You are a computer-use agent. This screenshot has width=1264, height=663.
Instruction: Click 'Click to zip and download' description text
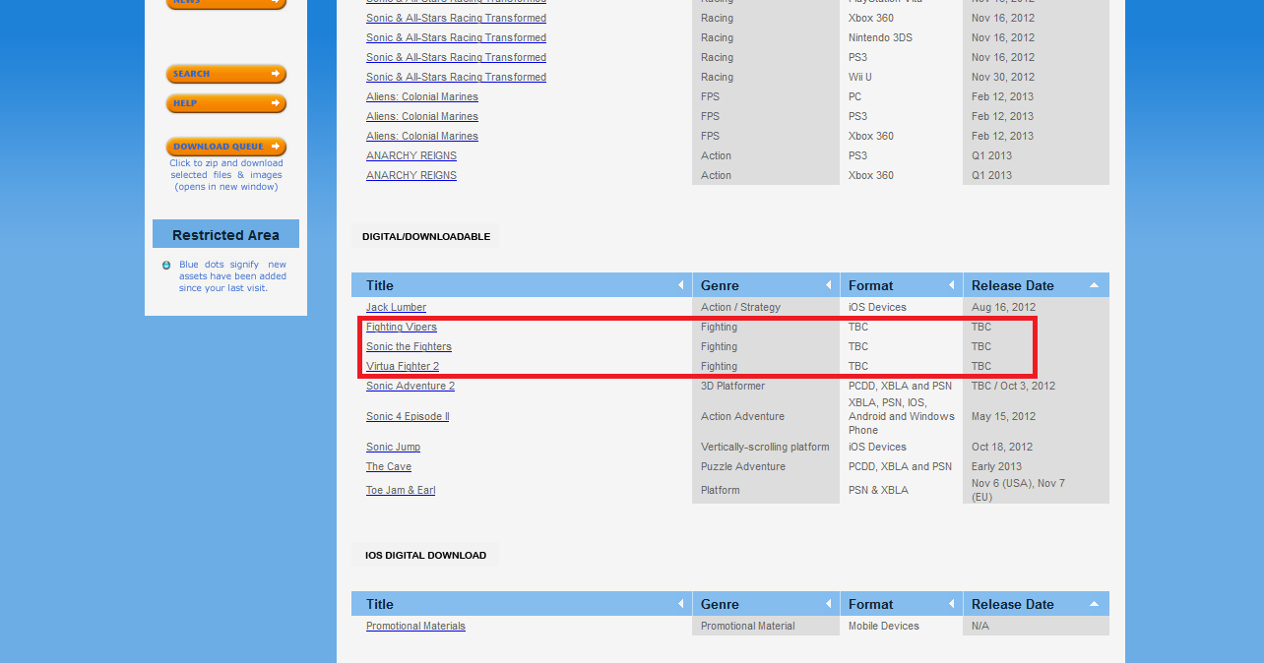[x=226, y=175]
